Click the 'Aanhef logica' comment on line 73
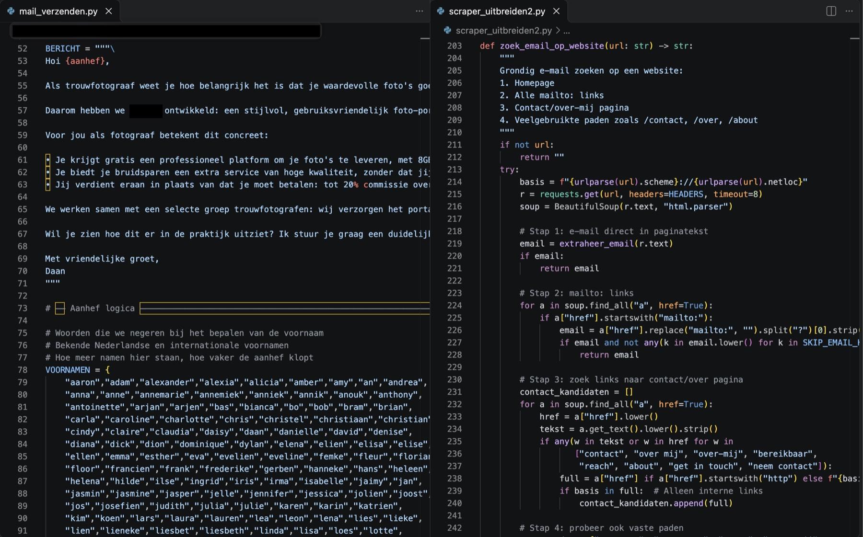Screen dimensions: 863x537 [102, 308]
